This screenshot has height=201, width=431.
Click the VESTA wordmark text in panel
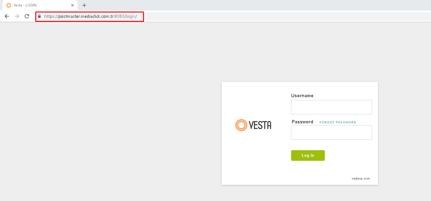pyautogui.click(x=260, y=125)
